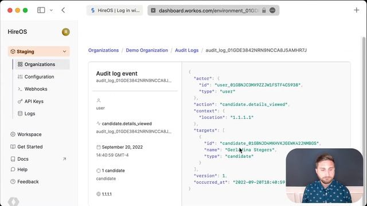The height and width of the screenshot is (206, 367).
Task: Open a new tab with plus button
Action: point(356,10)
